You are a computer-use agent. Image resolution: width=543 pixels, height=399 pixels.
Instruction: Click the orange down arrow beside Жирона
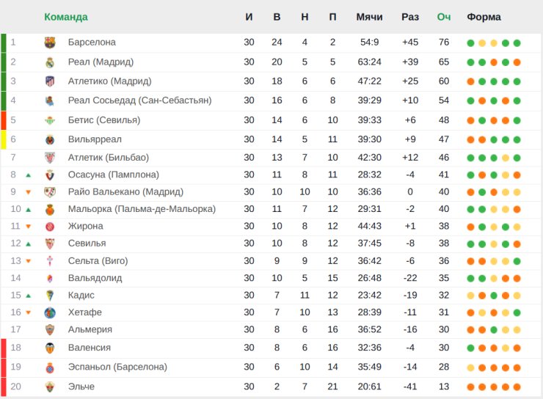coord(29,227)
